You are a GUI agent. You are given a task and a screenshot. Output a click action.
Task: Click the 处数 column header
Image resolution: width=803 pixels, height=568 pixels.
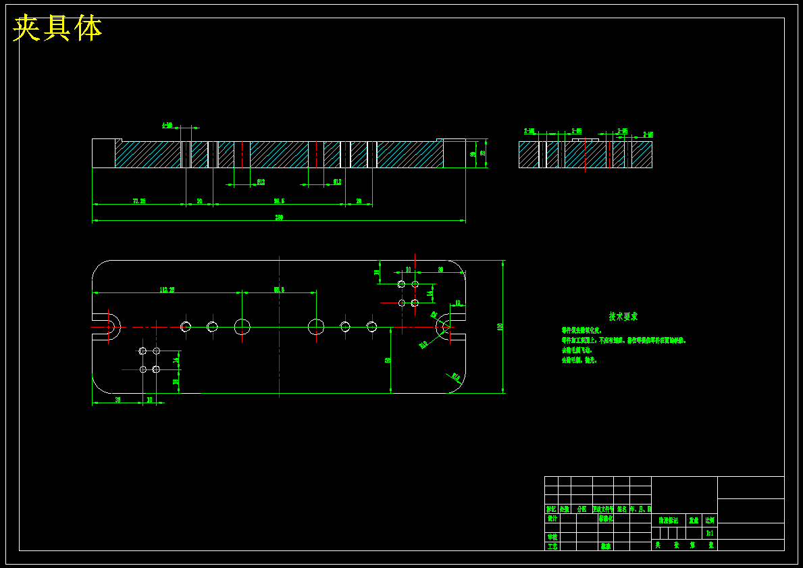point(565,509)
